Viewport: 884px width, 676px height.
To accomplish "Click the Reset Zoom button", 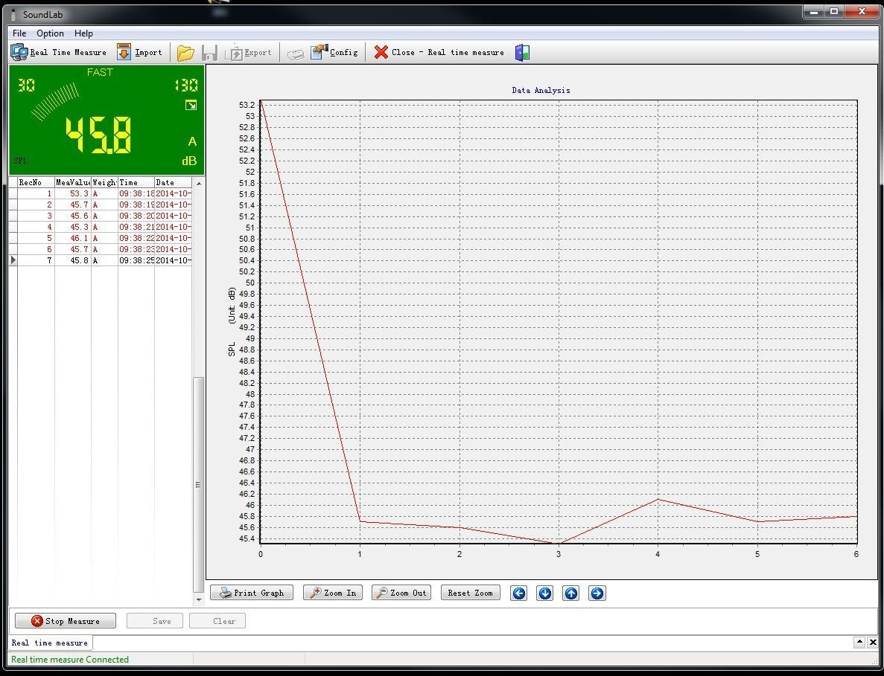I will [470, 593].
